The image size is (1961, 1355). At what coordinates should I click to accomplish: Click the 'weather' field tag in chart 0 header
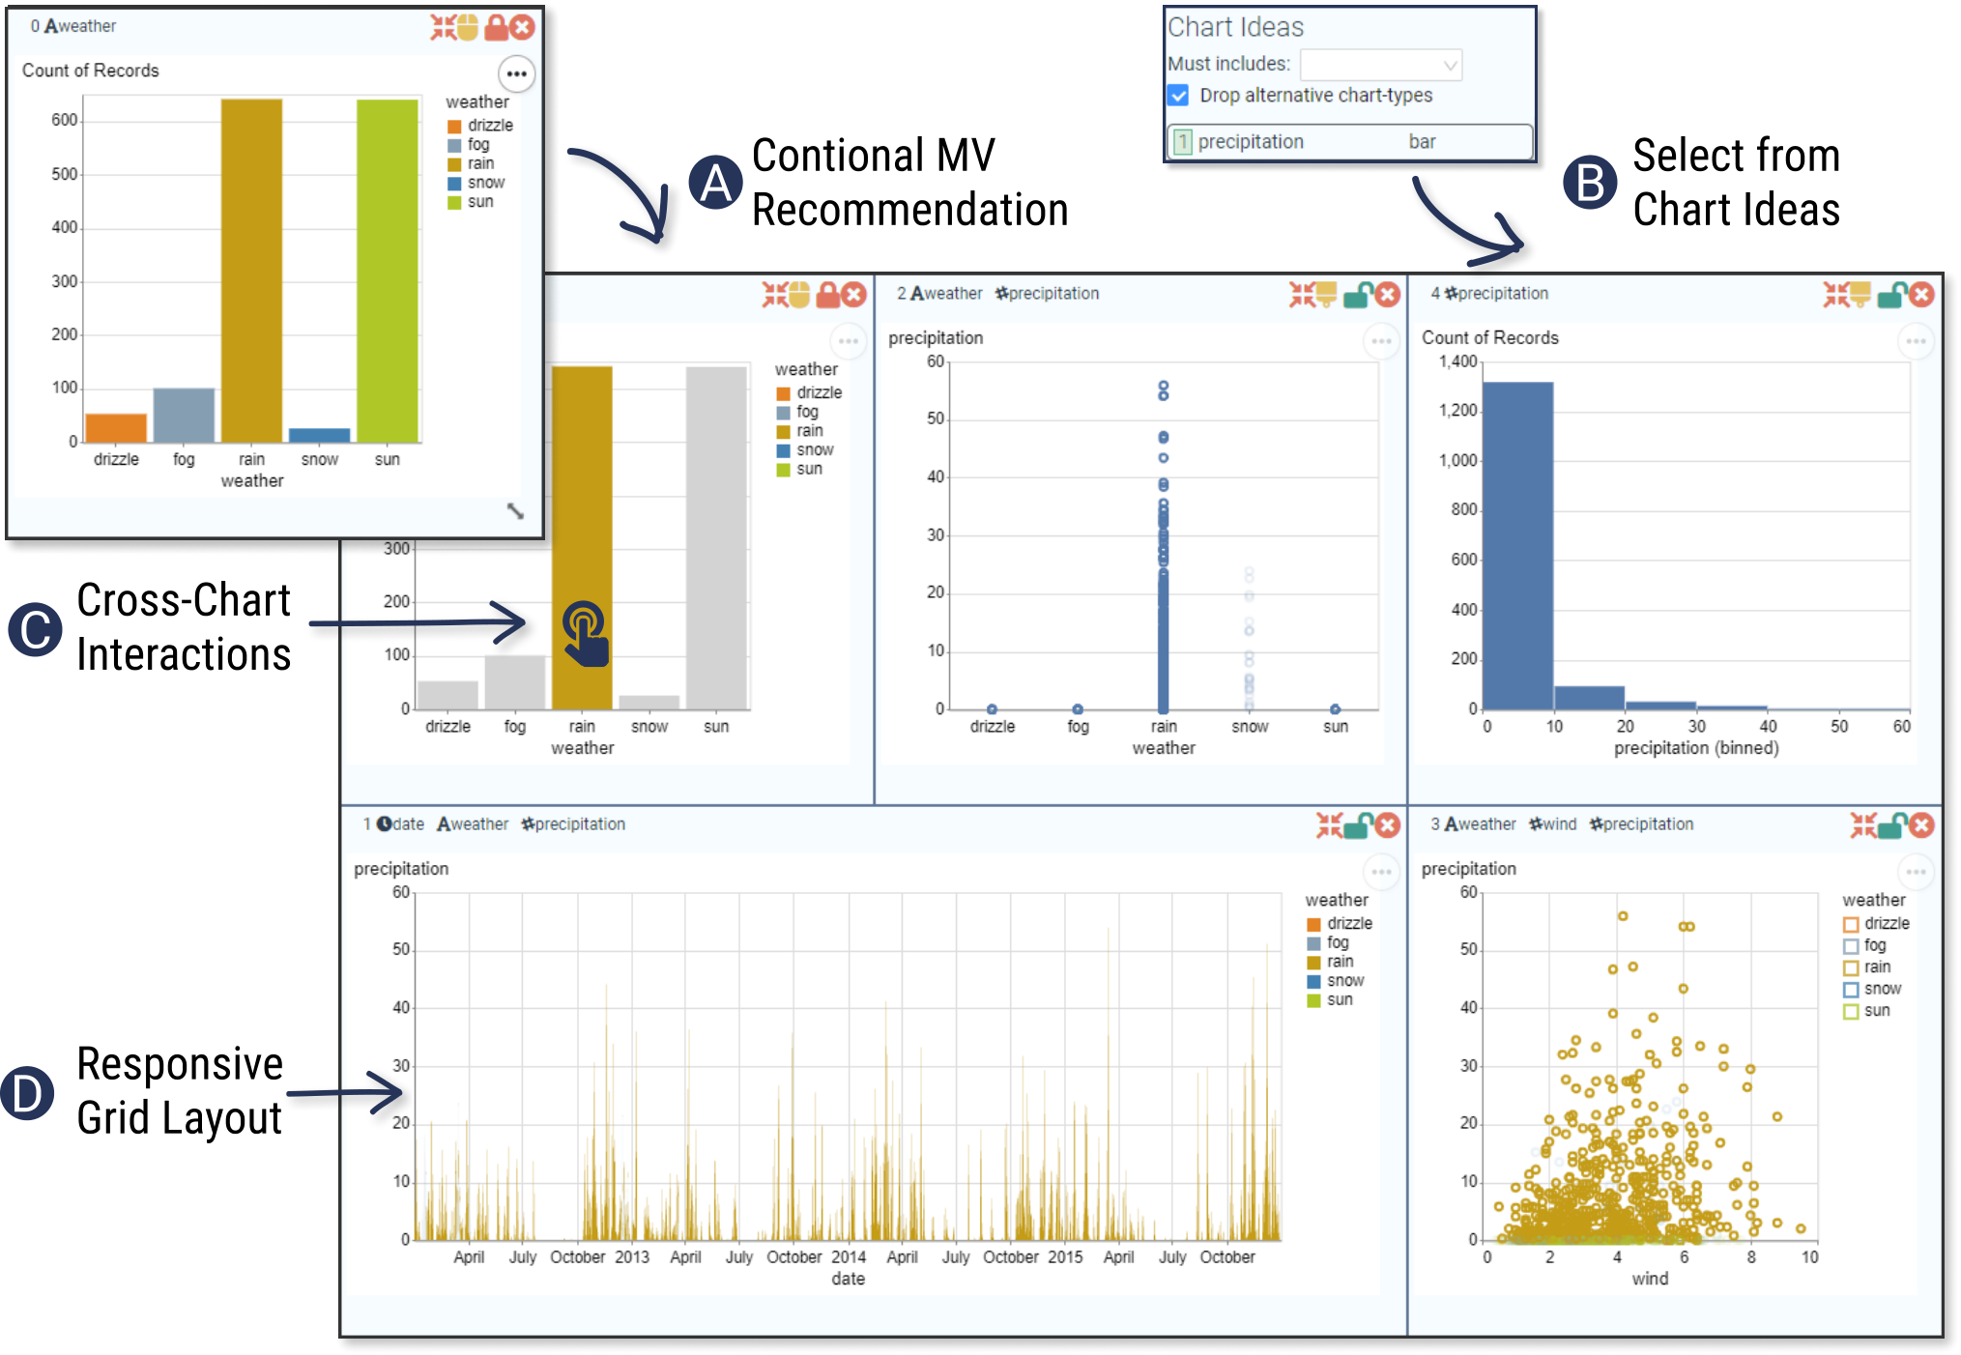click(80, 26)
